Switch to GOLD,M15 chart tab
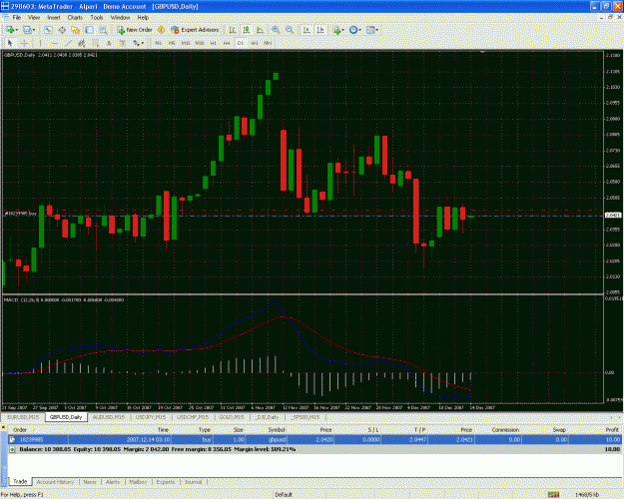Viewport: 624px width, 499px height. [232, 417]
